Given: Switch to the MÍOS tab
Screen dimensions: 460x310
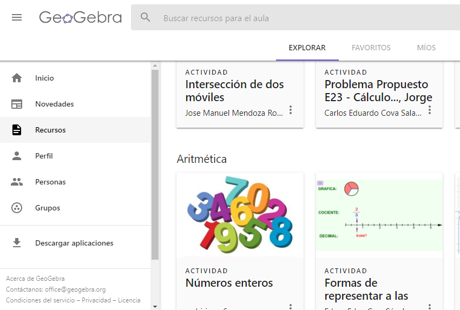Looking at the screenshot, I should click(x=426, y=48).
